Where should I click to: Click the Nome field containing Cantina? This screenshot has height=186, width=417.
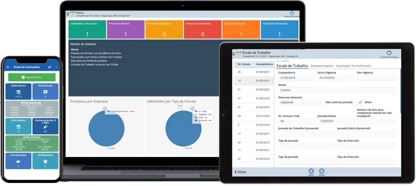pyautogui.click(x=337, y=90)
